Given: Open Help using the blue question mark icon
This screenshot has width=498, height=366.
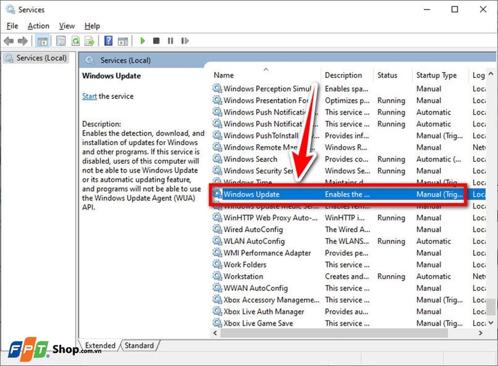Looking at the screenshot, I should tap(108, 41).
